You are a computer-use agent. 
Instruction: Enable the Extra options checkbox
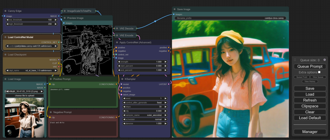pos(319,72)
